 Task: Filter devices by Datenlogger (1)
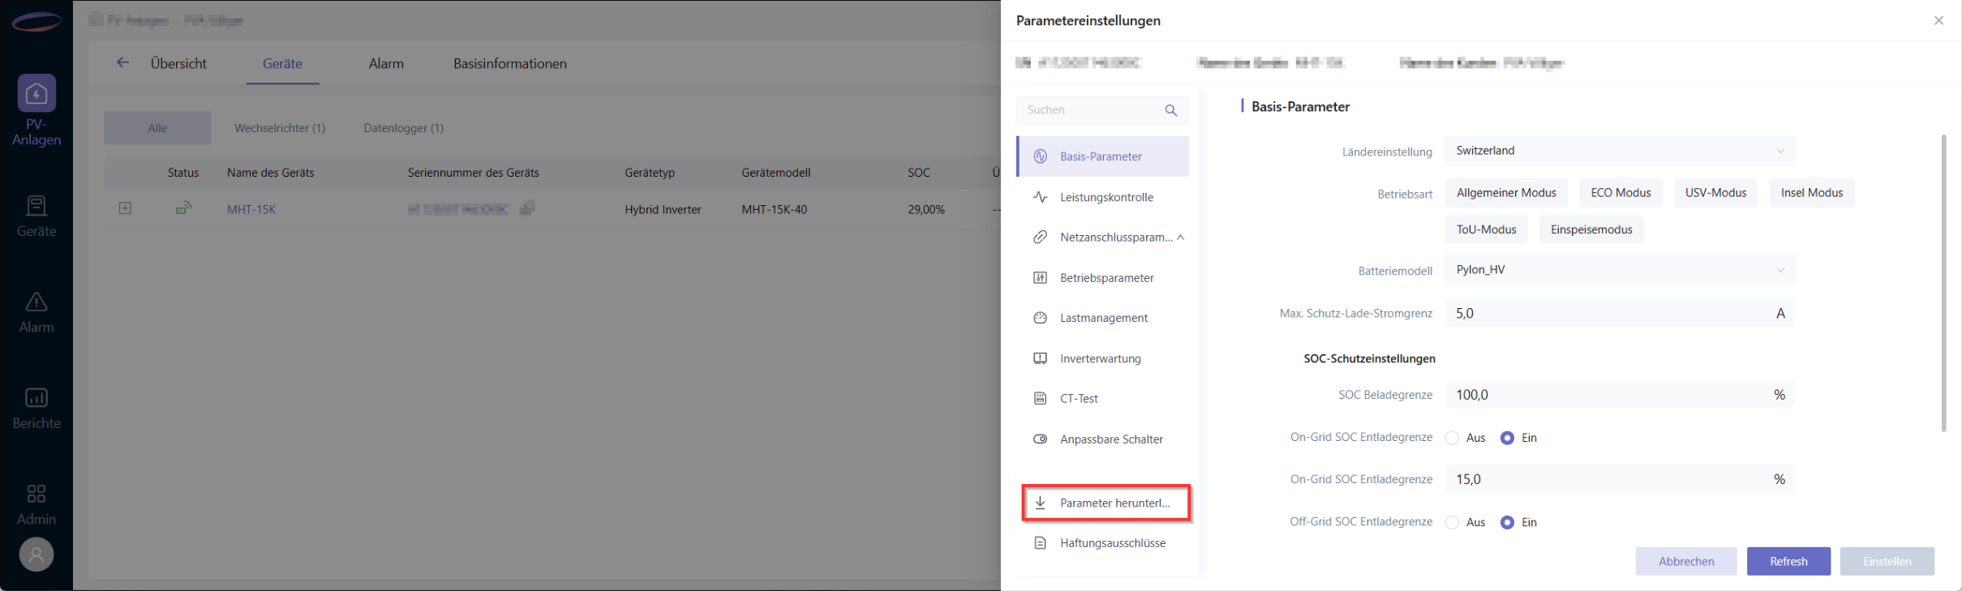pos(404,128)
